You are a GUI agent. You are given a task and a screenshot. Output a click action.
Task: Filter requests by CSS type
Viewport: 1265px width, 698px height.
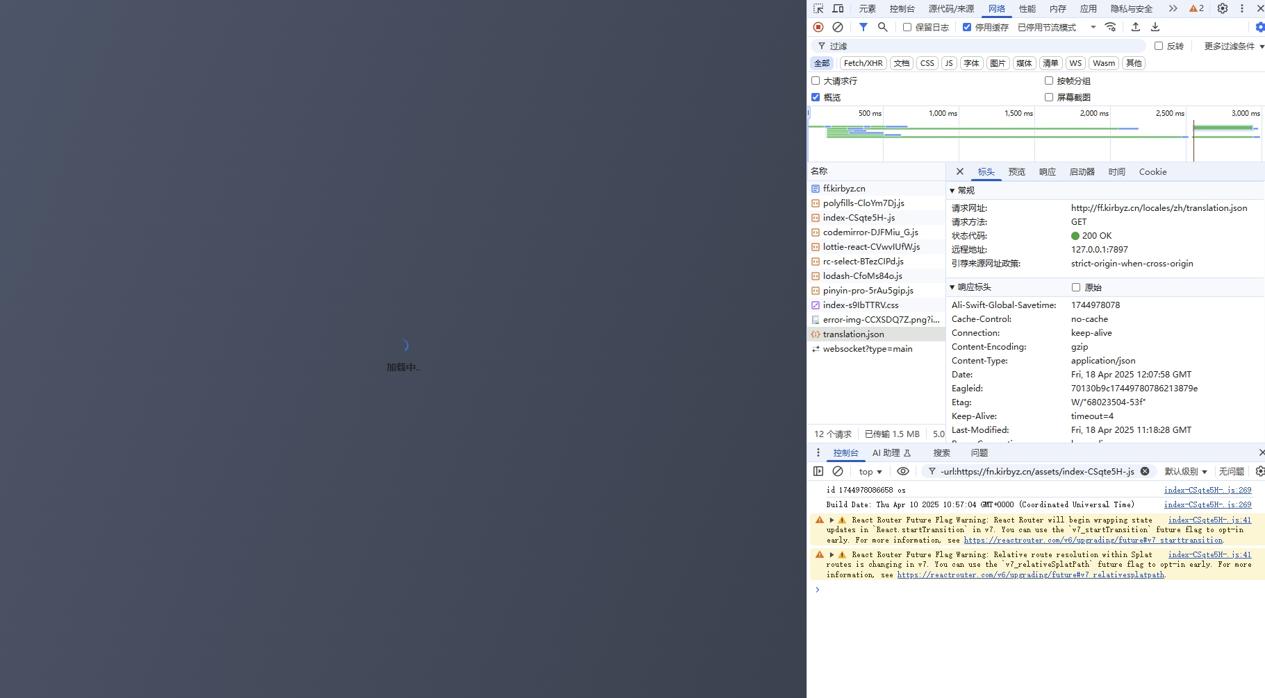point(927,63)
